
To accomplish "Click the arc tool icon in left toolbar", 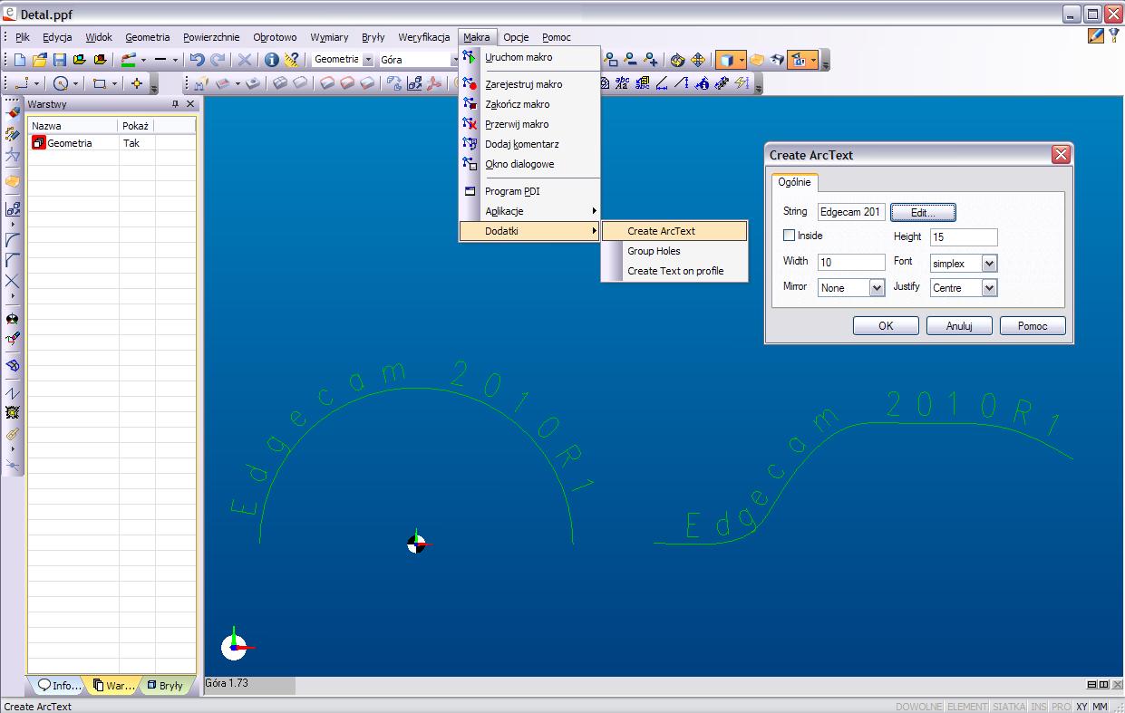I will (13, 240).
